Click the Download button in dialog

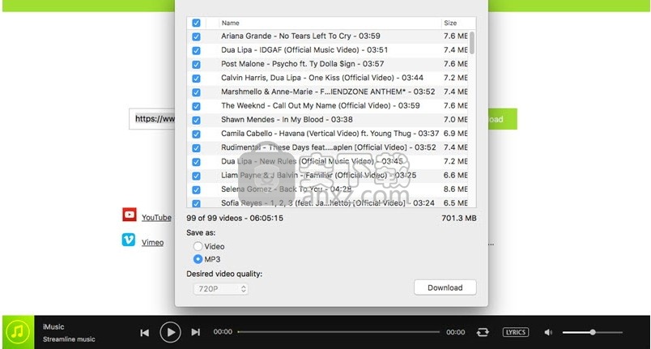445,287
